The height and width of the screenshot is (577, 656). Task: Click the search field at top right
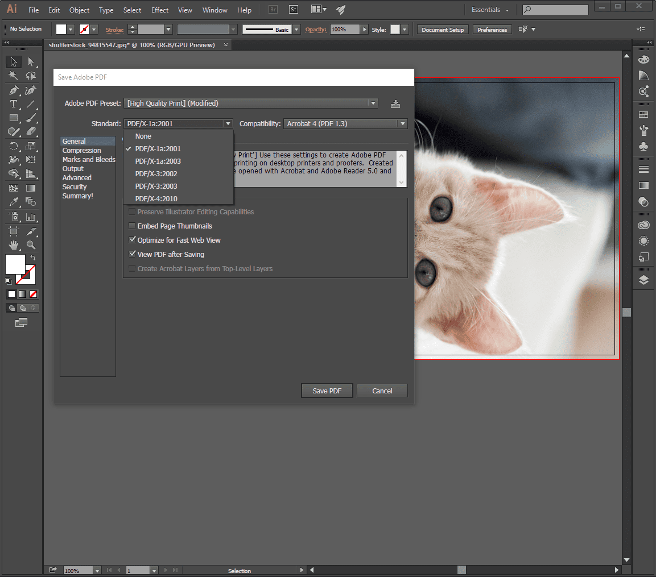tap(556, 10)
